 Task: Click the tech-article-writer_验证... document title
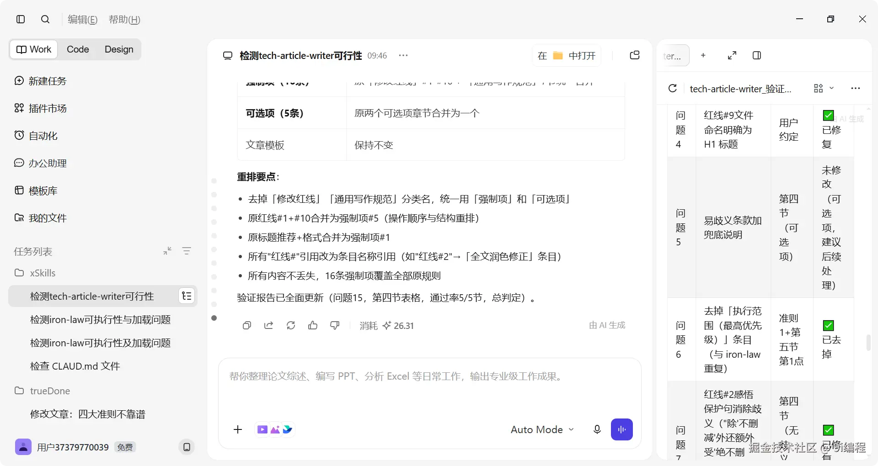[x=740, y=89]
